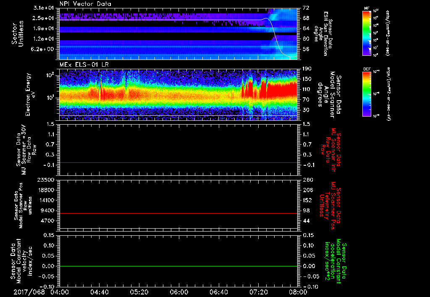430x297 pixels.
Task: Click the 56 Sun Elevation tick
Action: [306, 49]
